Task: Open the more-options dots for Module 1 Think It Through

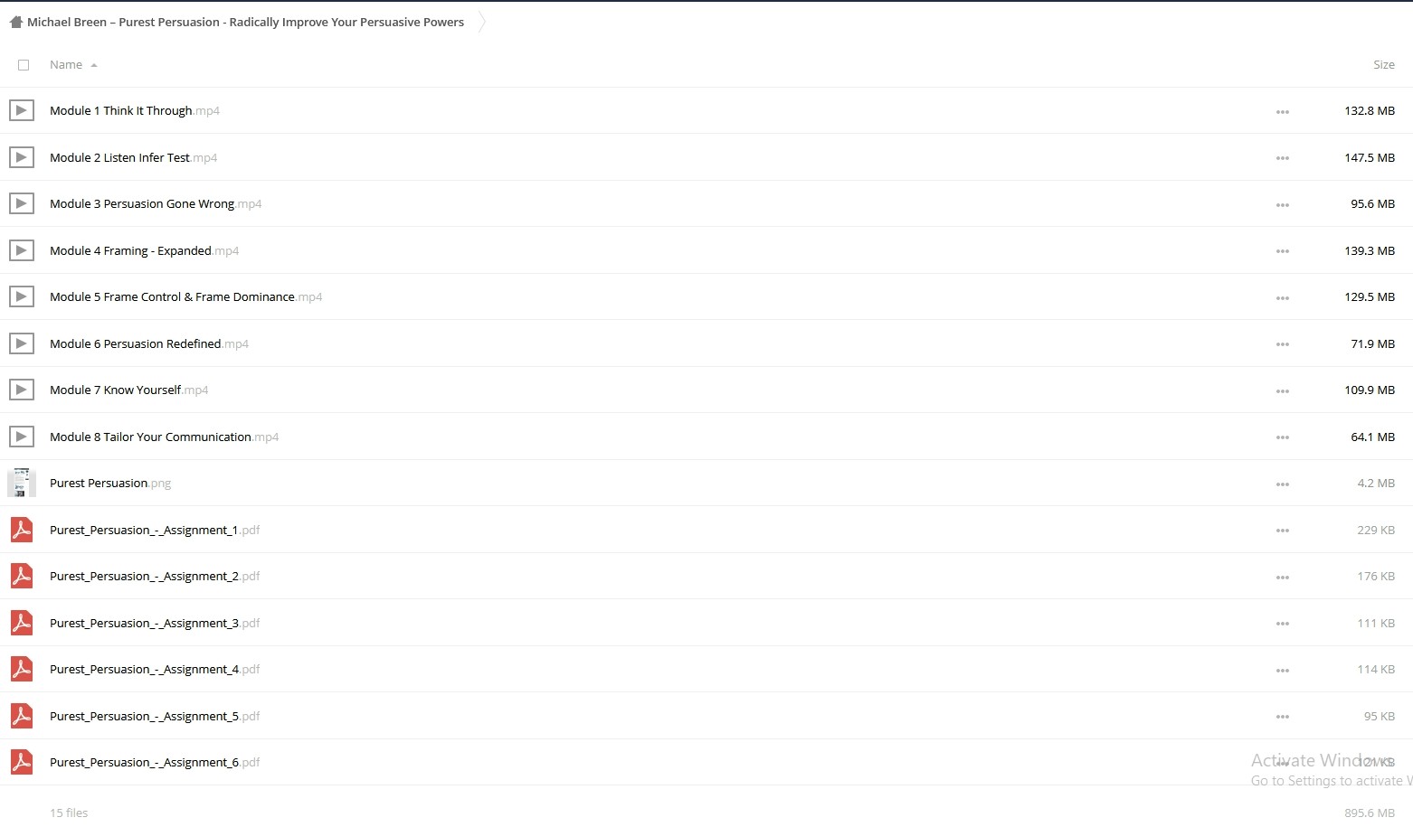Action: click(x=1283, y=112)
